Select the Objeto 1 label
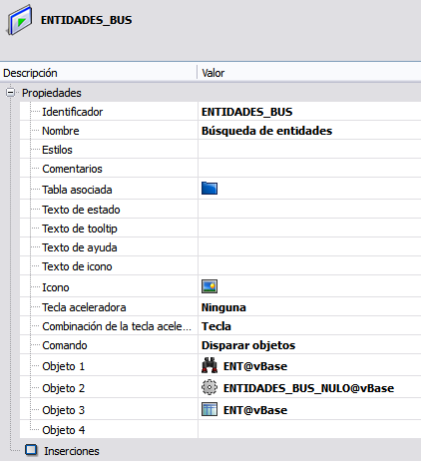Viewport: 421px width, 468px height. (x=64, y=366)
